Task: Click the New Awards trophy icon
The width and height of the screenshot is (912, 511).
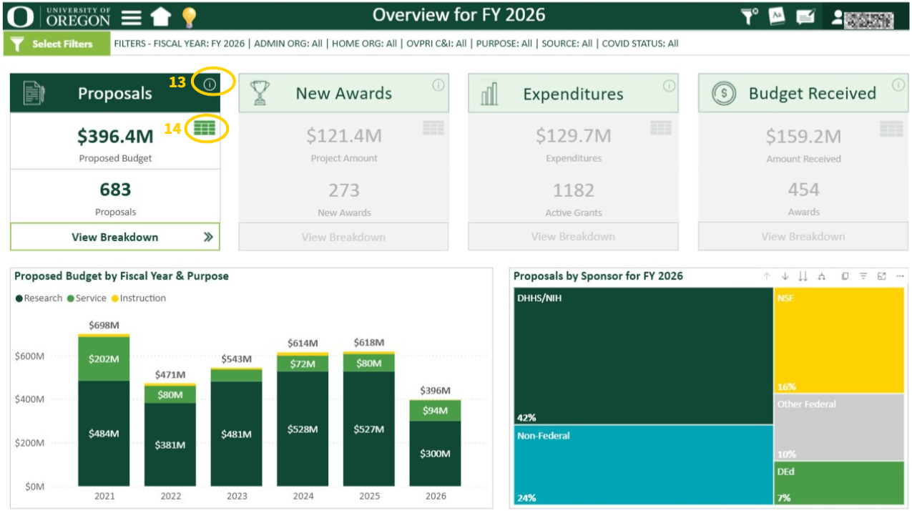Action: (x=260, y=93)
